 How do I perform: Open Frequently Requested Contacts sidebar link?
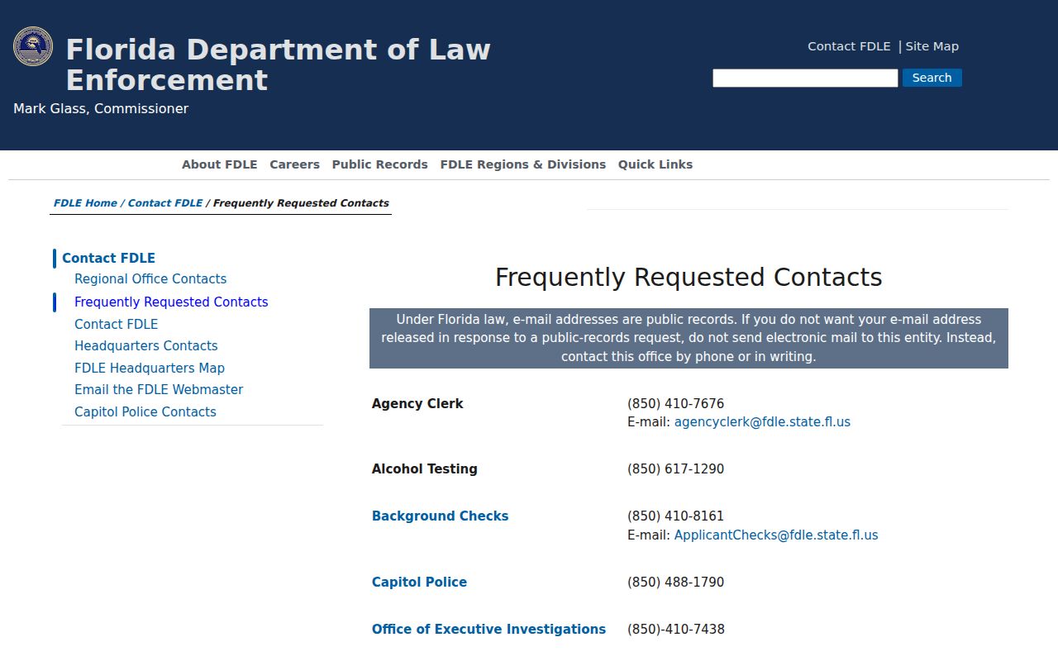[x=171, y=302]
